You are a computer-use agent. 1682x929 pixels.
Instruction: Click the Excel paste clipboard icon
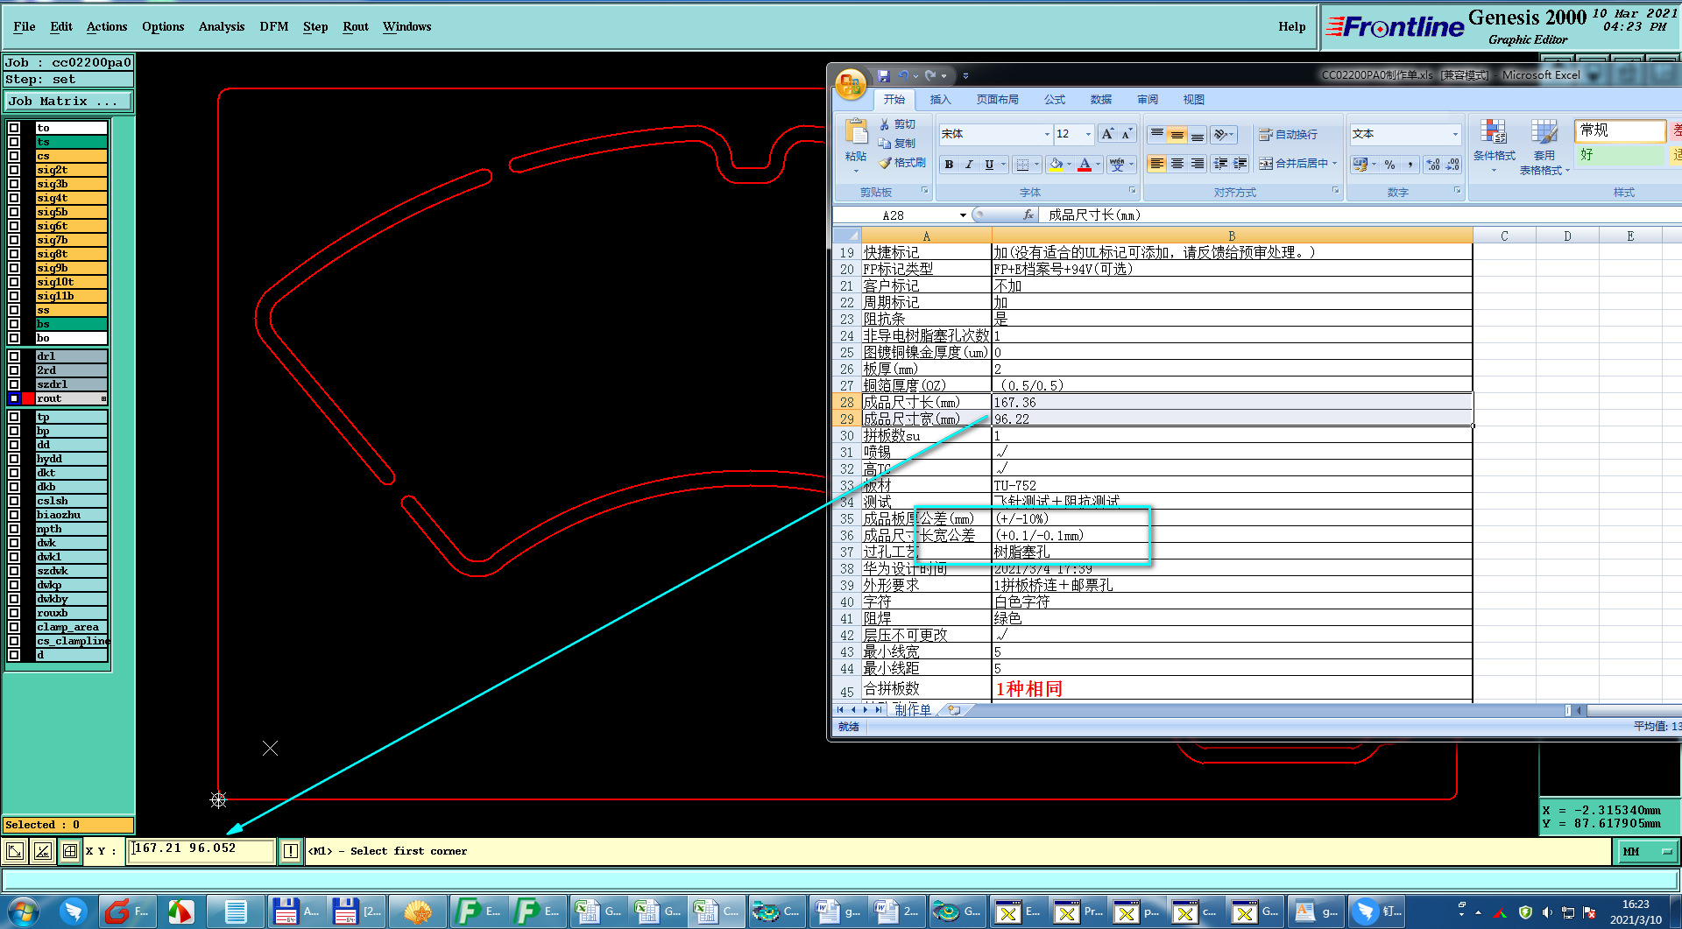tap(856, 131)
